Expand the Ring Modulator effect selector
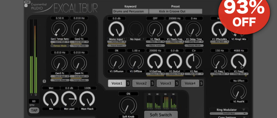 pyautogui.click(x=229, y=110)
